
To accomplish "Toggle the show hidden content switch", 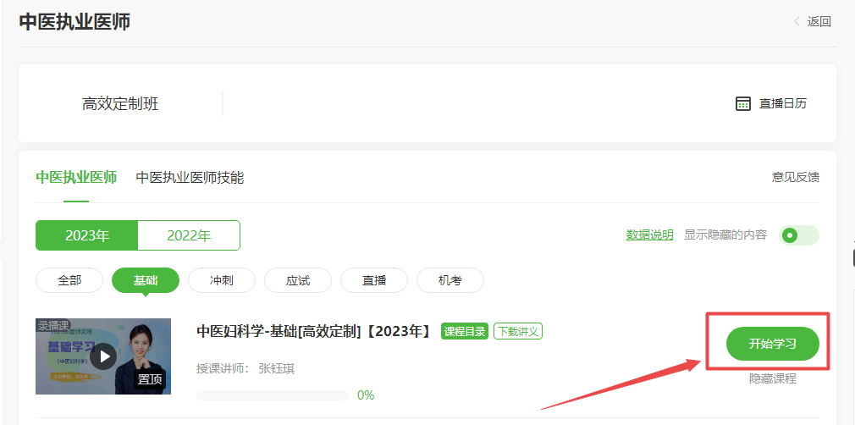I will [x=798, y=235].
